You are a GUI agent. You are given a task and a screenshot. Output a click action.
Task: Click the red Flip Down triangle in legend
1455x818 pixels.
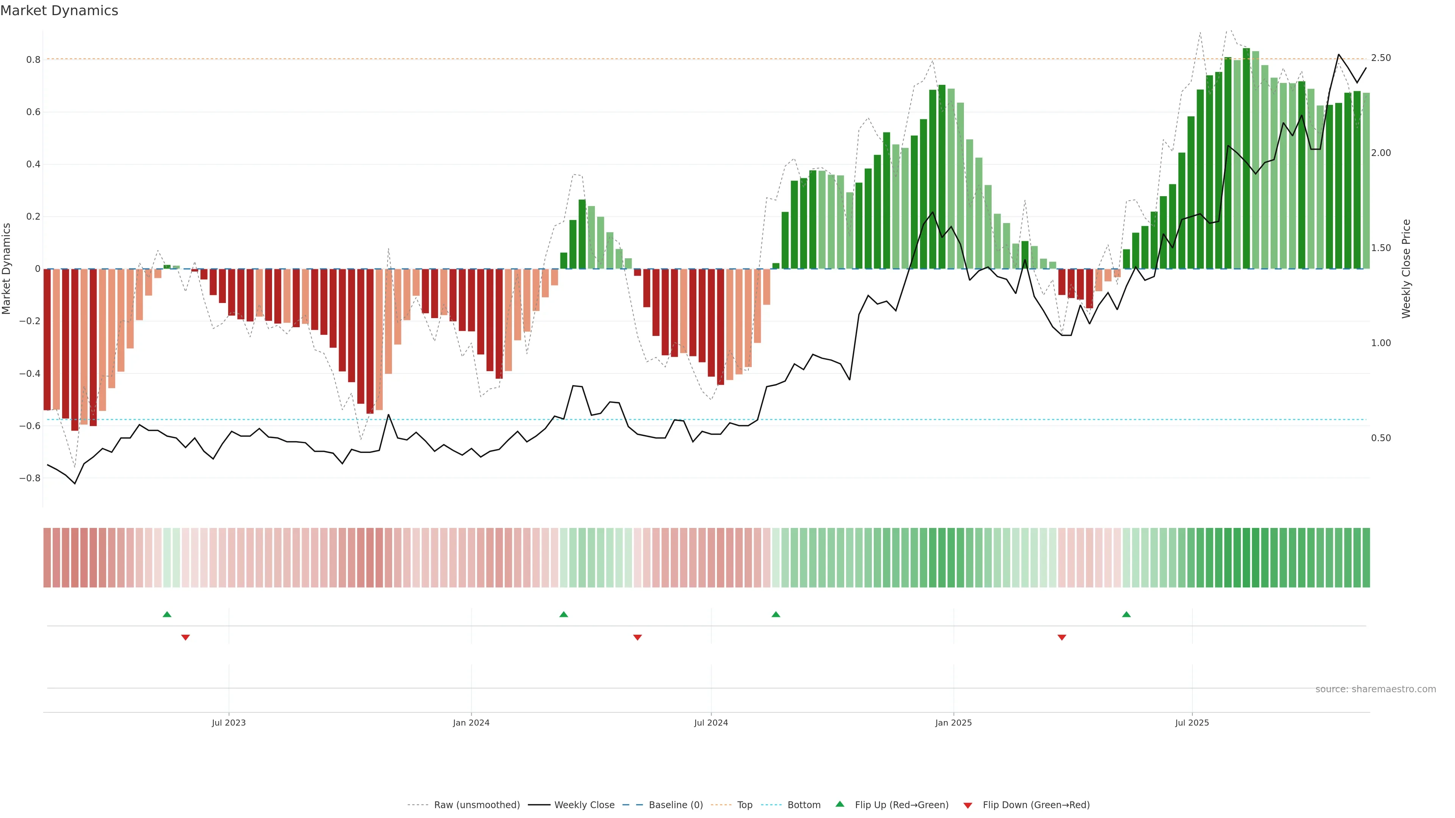tap(968, 805)
